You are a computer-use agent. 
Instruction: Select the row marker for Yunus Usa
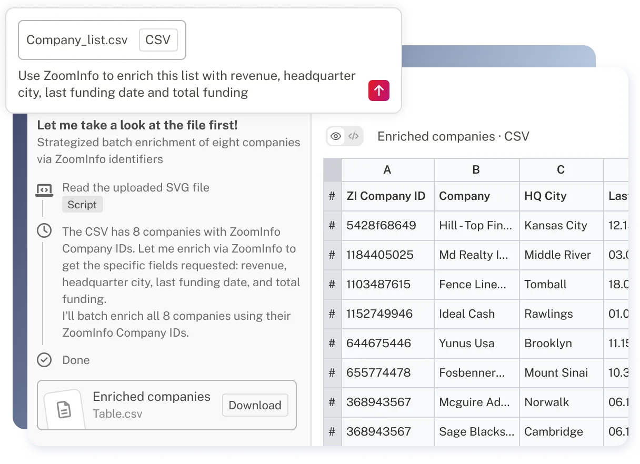pyautogui.click(x=332, y=344)
